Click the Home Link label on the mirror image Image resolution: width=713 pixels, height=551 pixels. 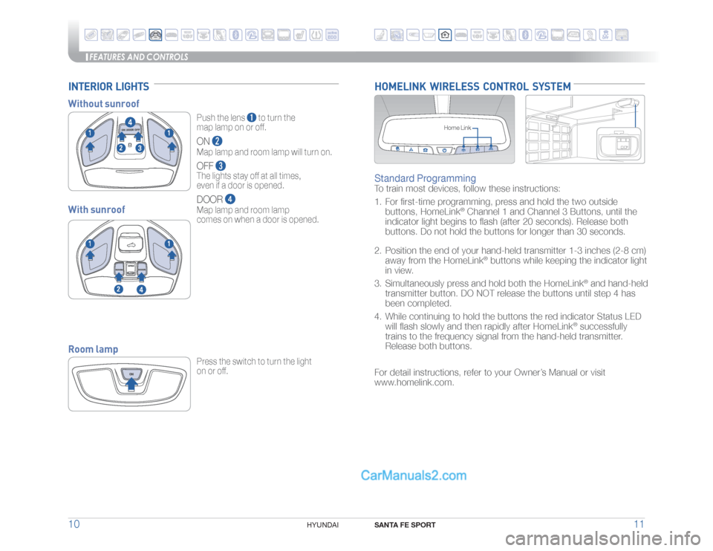click(458, 128)
